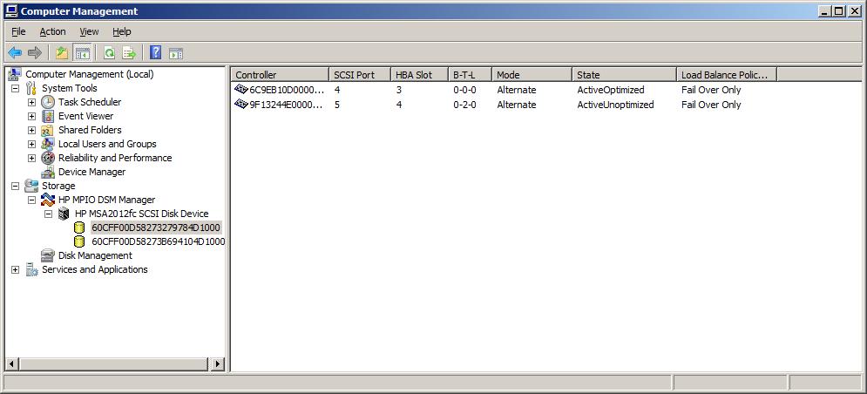Click the Forward arrow toolbar icon

click(x=35, y=52)
